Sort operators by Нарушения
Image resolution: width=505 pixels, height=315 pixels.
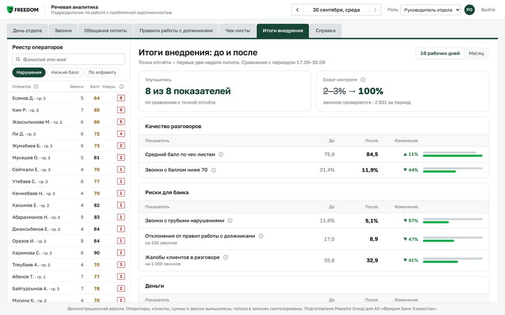(x=29, y=72)
